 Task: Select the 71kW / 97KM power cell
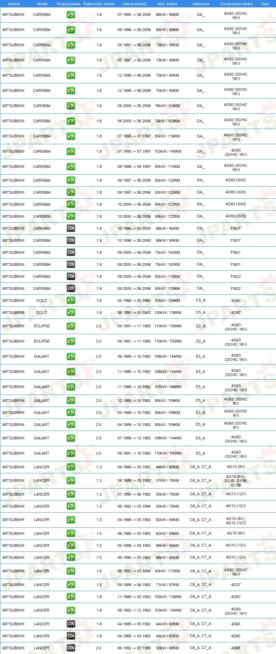[x=167, y=585]
